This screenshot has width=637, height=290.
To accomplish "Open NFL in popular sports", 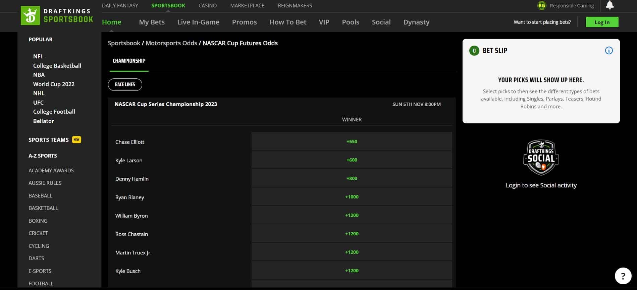I will coord(38,56).
